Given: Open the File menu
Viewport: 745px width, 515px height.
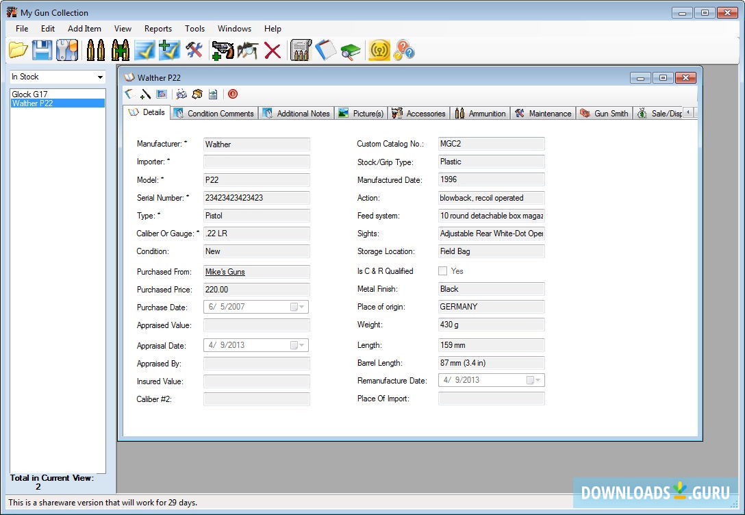Looking at the screenshot, I should [x=22, y=29].
